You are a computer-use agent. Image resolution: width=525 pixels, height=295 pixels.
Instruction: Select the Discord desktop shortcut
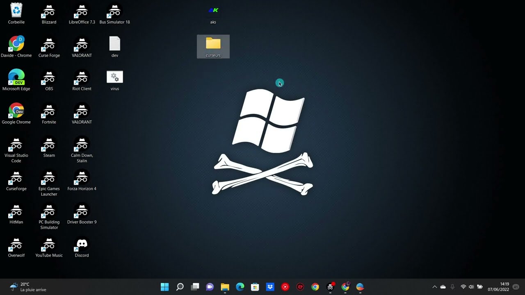[82, 247]
